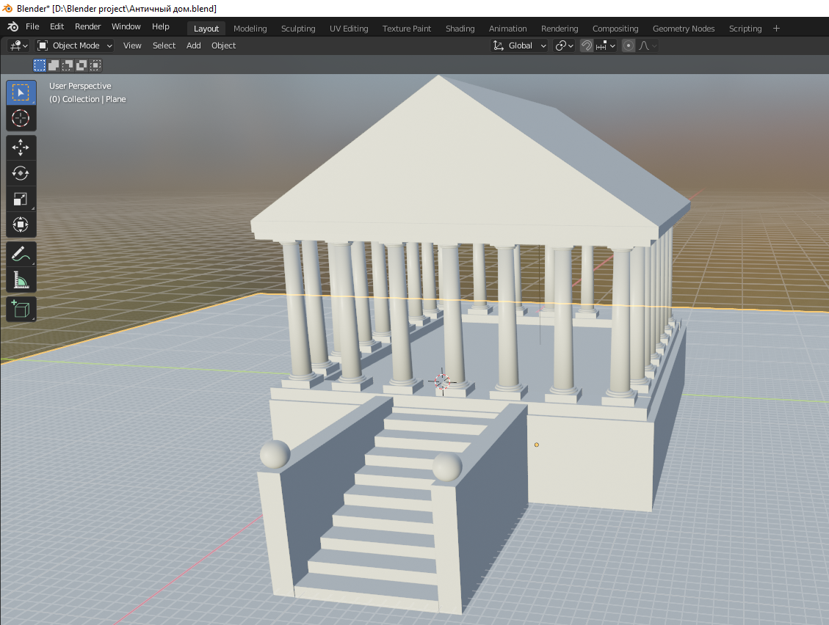
Task: Select the Add Cube tool
Action: click(x=21, y=309)
